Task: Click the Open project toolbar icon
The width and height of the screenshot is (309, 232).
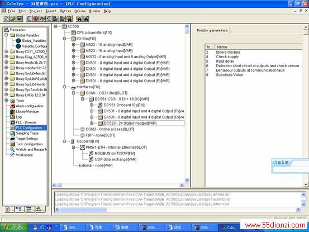Action: click(x=13, y=18)
